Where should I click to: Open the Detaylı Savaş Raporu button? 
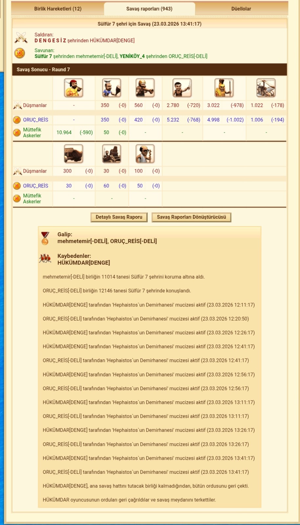point(119,217)
